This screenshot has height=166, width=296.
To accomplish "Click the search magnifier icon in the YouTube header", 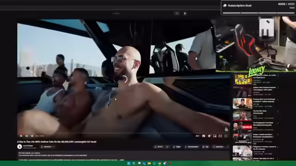I will 177,13.
